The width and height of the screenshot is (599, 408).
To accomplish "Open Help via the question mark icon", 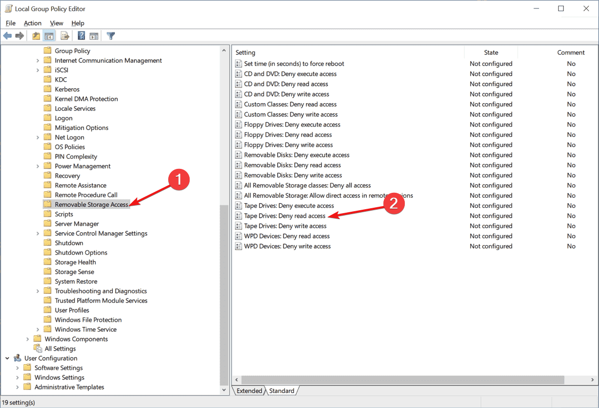I will [x=81, y=36].
